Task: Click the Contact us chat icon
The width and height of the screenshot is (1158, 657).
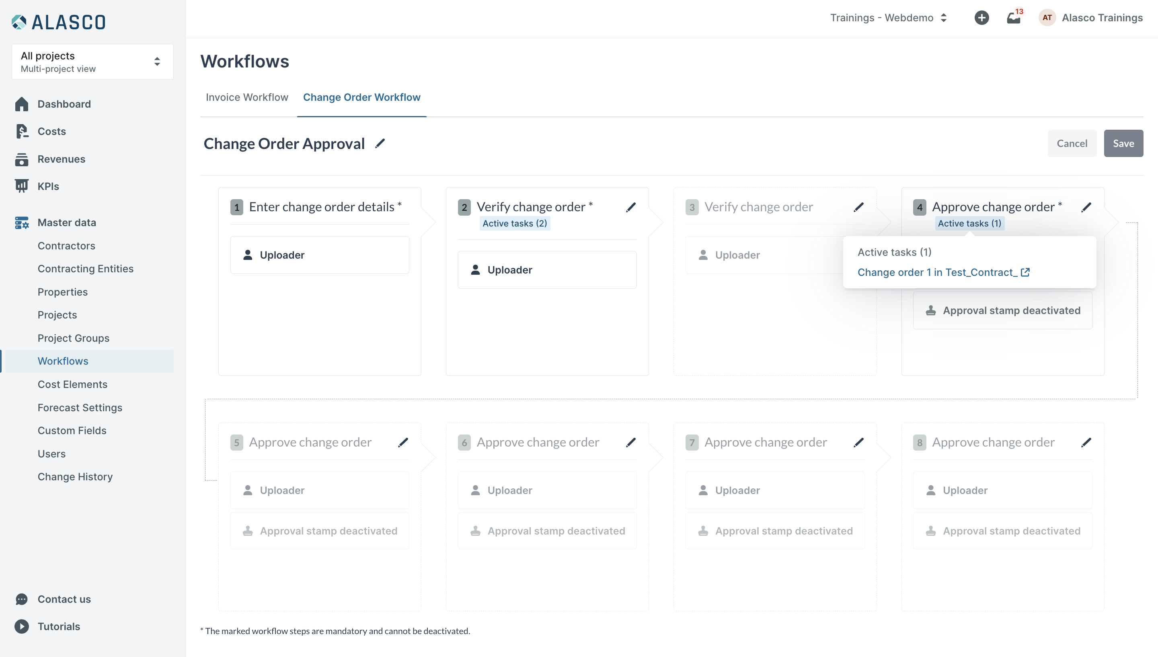Action: pyautogui.click(x=22, y=599)
